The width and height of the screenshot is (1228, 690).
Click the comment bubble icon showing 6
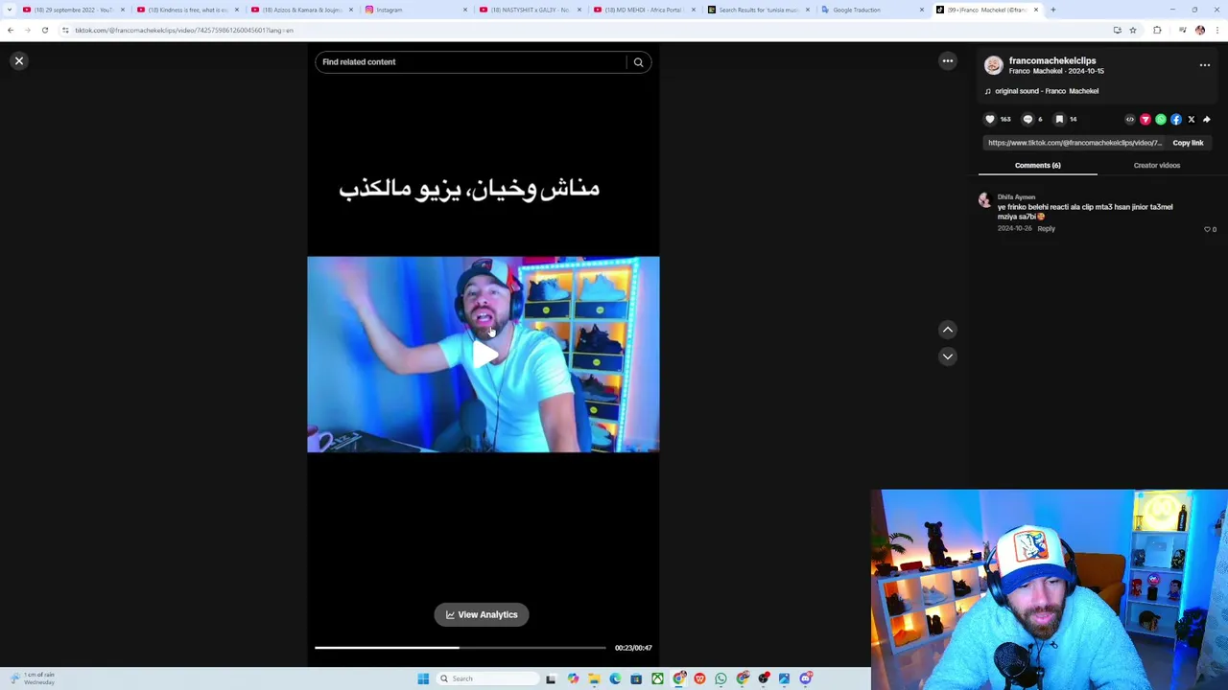click(x=1027, y=120)
